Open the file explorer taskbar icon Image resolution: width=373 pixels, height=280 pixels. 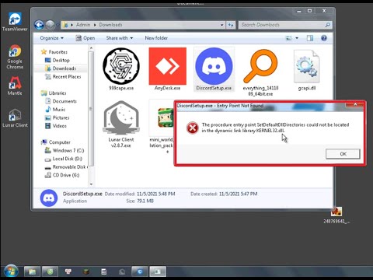(32, 271)
